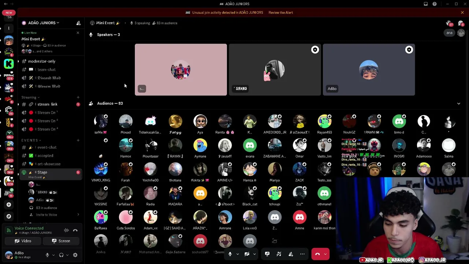Disconnect using the sidebar hang-up icon
The image size is (469, 264).
pos(75,230)
